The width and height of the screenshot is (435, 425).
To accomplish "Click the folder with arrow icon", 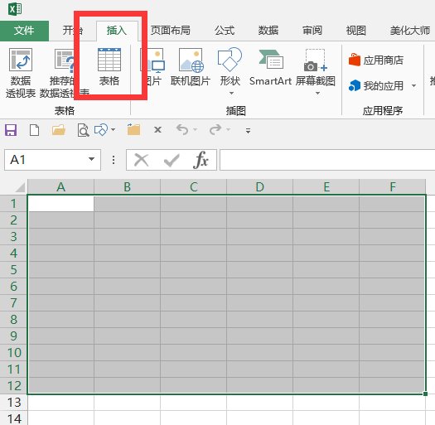I will 133,129.
